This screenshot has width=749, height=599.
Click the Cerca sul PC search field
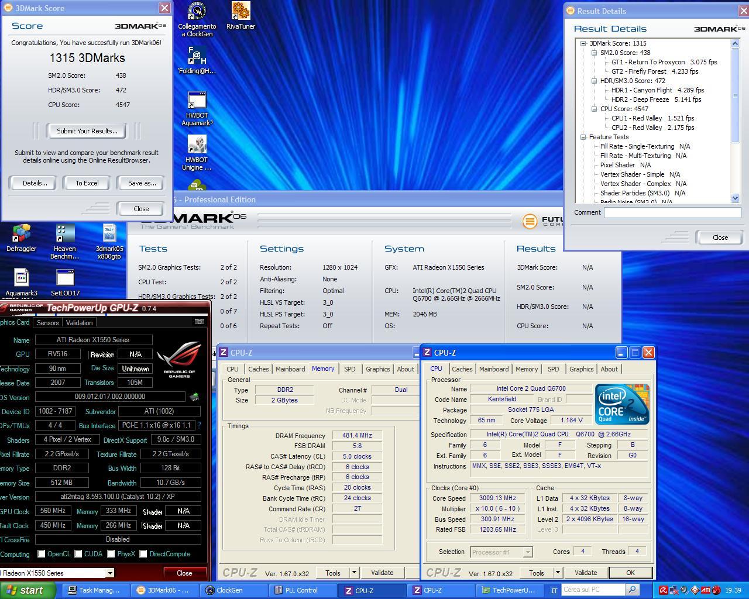pyautogui.click(x=593, y=590)
